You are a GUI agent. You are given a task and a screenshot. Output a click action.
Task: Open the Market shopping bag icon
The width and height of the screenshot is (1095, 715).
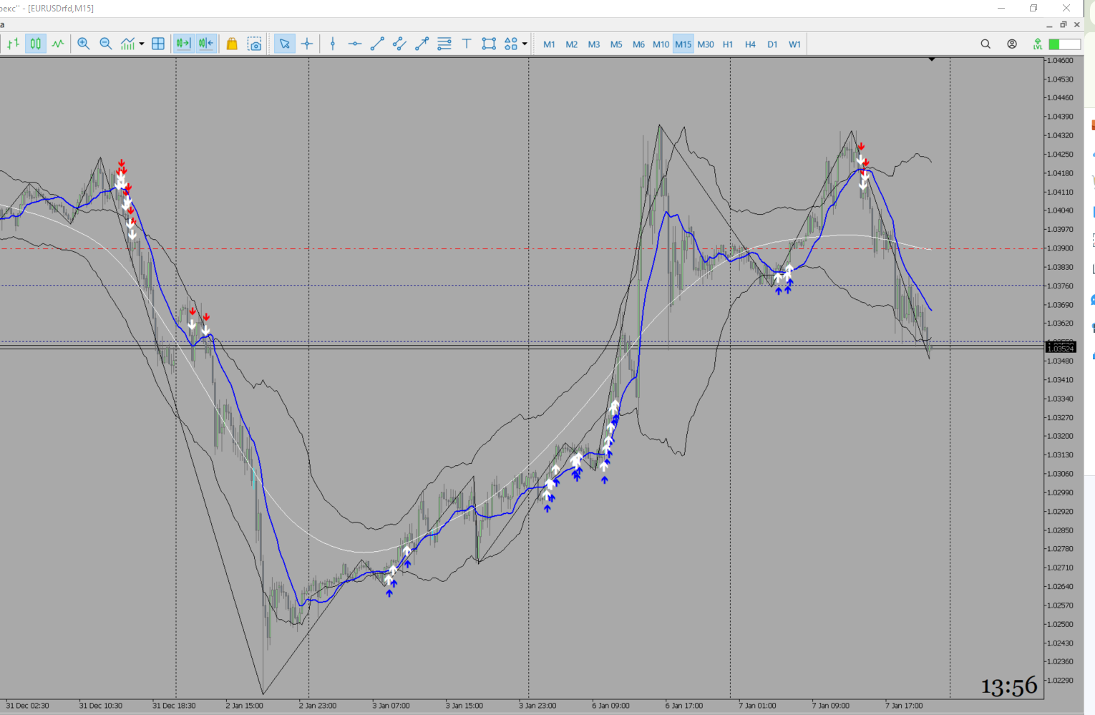pos(232,44)
